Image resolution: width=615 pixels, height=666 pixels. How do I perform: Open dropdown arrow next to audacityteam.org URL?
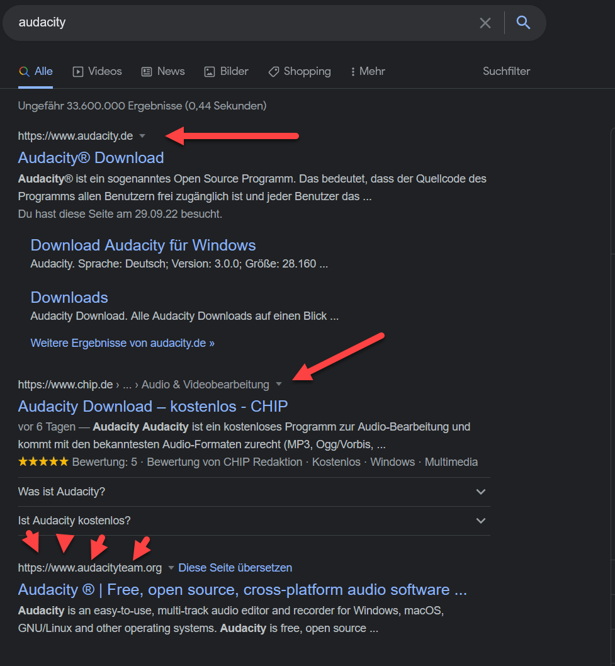[171, 567]
